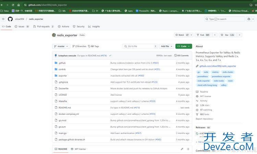Open main.go file
This screenshot has width=257, height=154.
(x=63, y=133)
